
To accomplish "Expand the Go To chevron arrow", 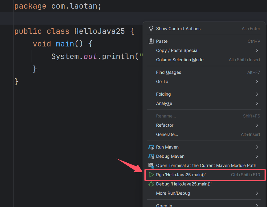I will [x=257, y=82].
